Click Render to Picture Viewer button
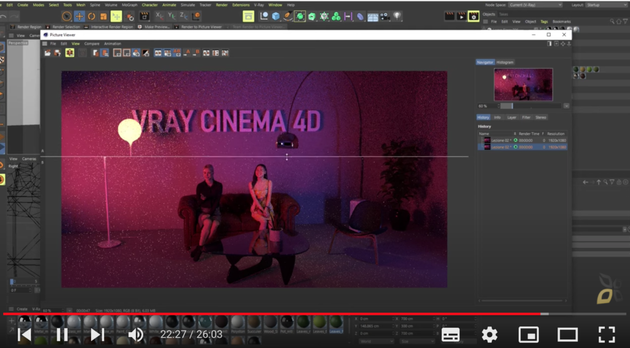This screenshot has height=348, width=630. (198, 27)
